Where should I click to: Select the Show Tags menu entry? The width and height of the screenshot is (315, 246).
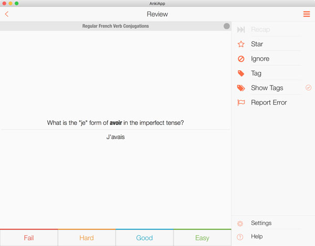(267, 88)
